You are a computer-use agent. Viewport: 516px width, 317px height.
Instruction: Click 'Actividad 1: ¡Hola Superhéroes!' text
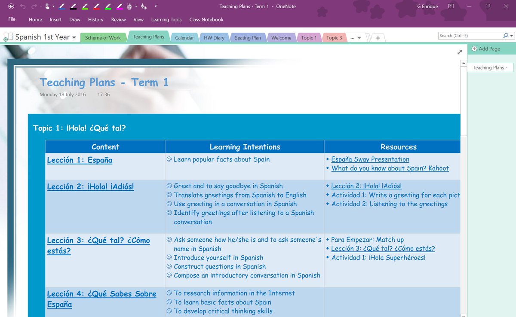click(x=378, y=258)
